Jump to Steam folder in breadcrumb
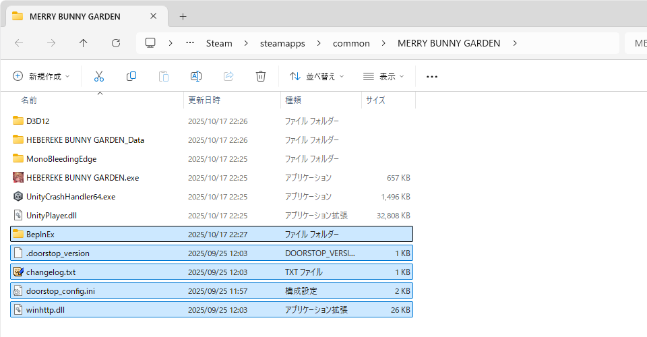Viewport: 647px width, 337px height. coord(219,43)
